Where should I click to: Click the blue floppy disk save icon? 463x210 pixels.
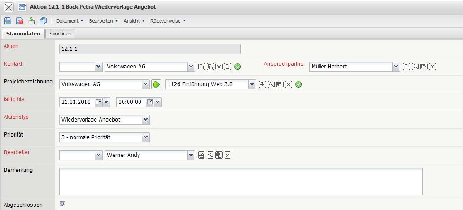[8, 21]
